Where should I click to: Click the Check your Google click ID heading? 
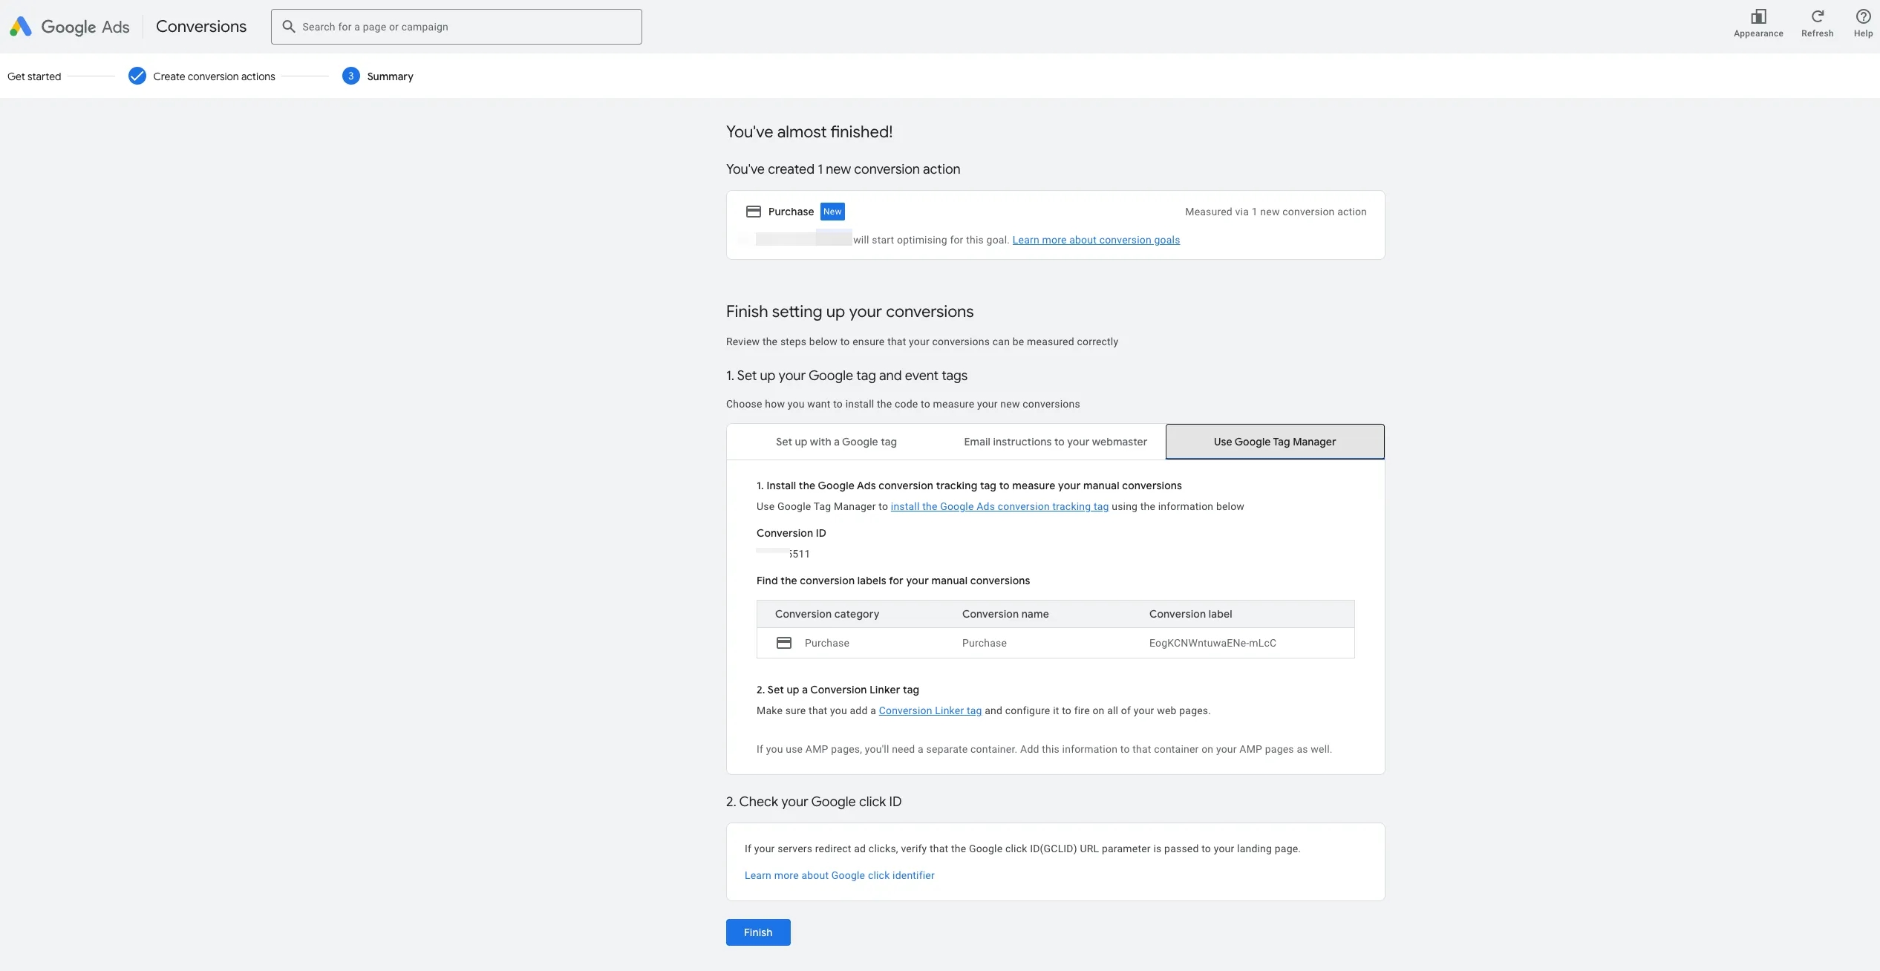coord(814,802)
